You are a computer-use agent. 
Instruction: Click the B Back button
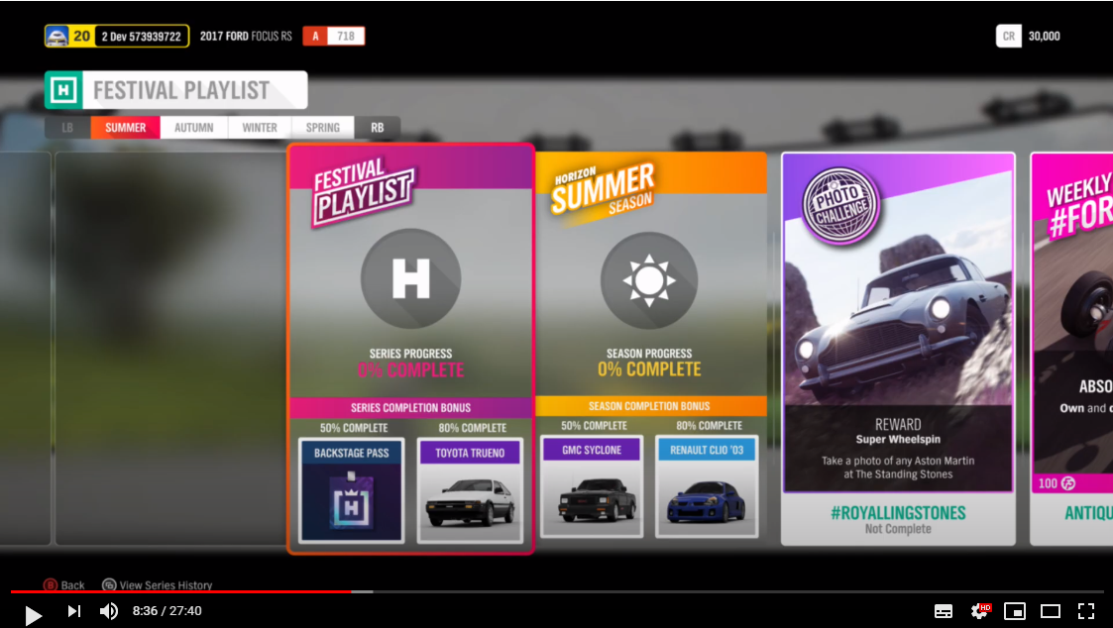click(63, 584)
